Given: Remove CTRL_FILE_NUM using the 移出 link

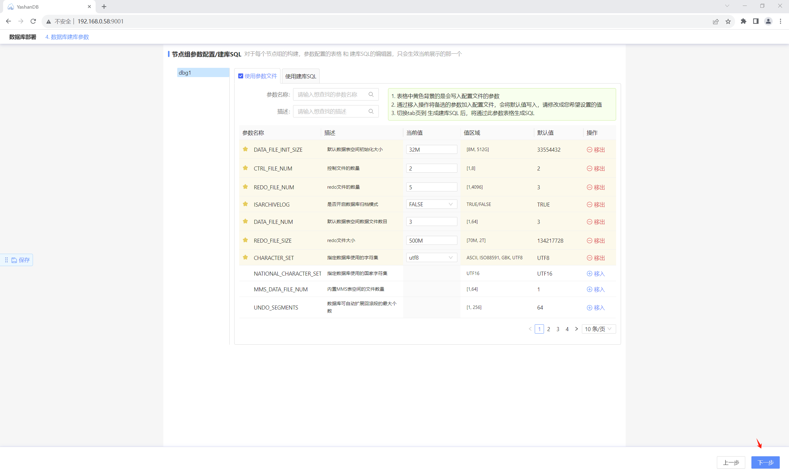Looking at the screenshot, I should (596, 168).
